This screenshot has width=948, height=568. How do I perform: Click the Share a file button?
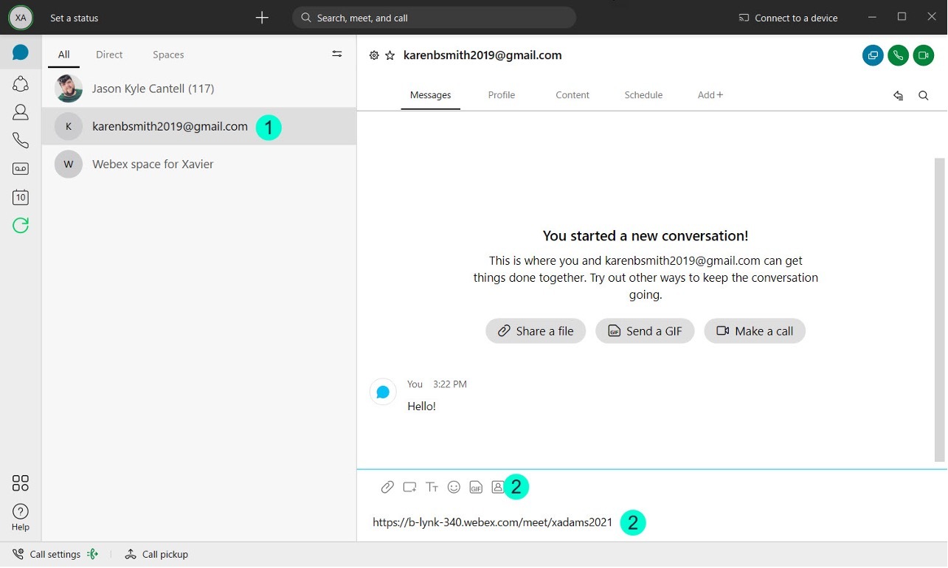(536, 331)
